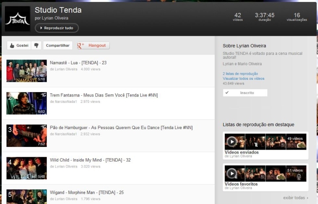The image size is (318, 204).
Task: Play the Vídeos favoritos playlist icon
Action: [x=232, y=173]
